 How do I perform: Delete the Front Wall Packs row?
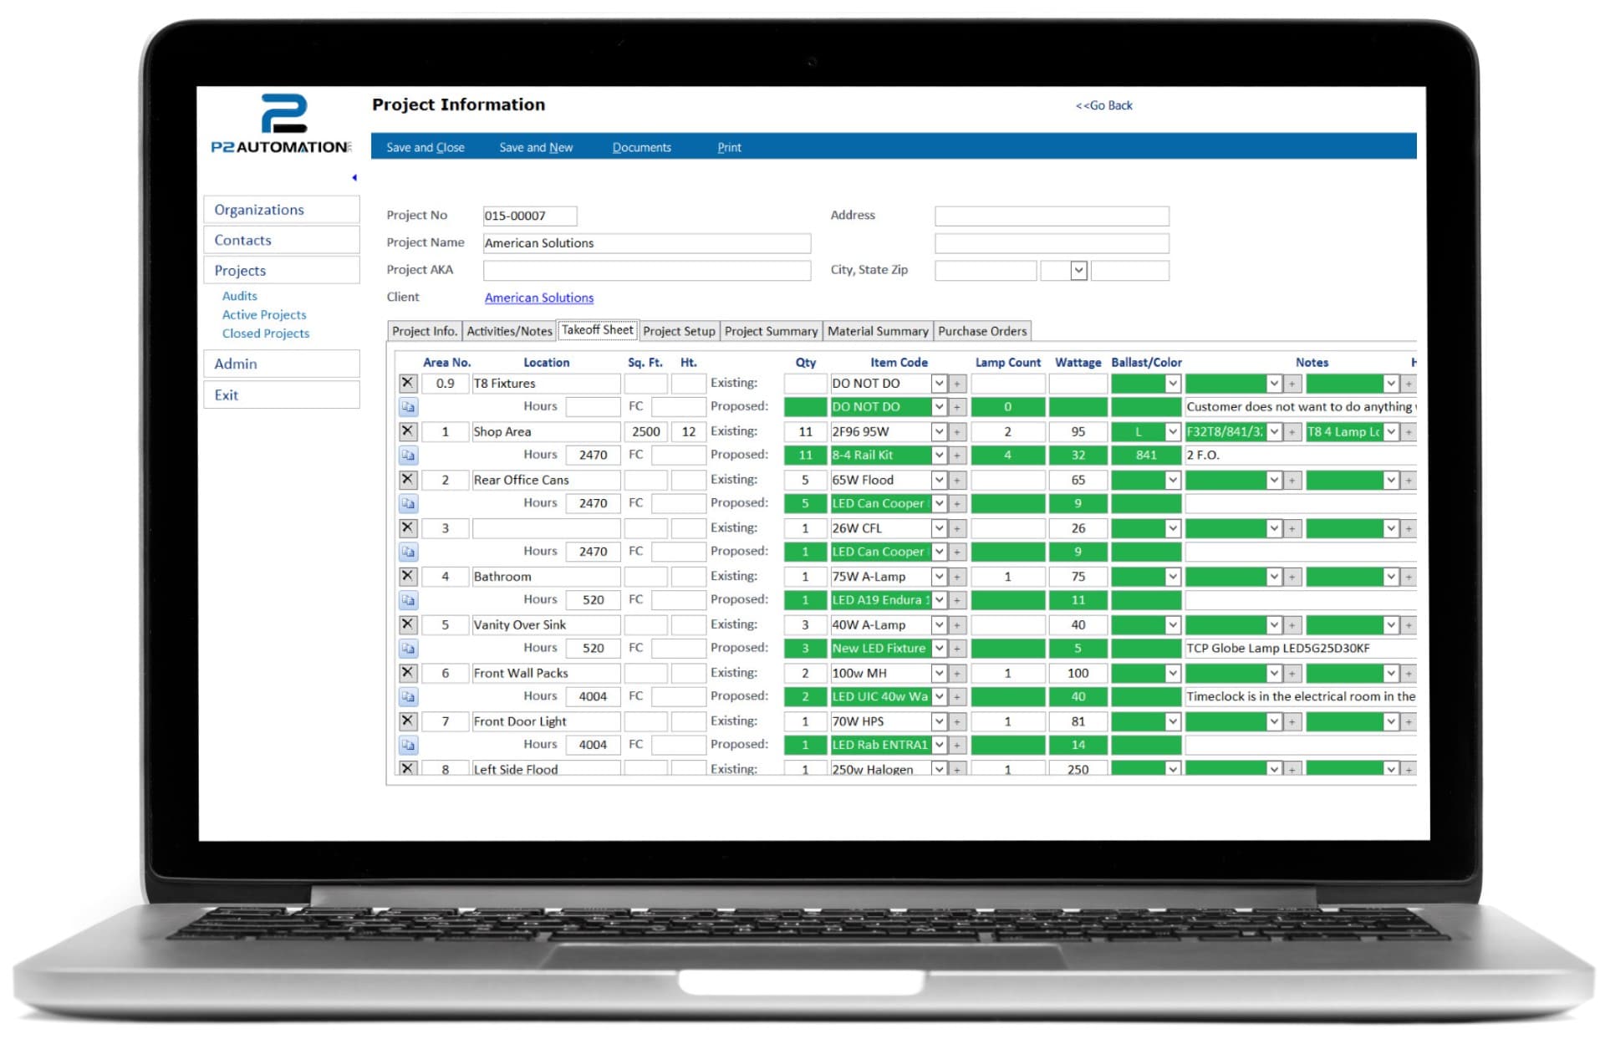coord(407,673)
